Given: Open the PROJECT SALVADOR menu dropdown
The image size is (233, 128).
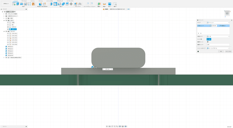Looking at the screenshot, I should (x=42, y=6).
